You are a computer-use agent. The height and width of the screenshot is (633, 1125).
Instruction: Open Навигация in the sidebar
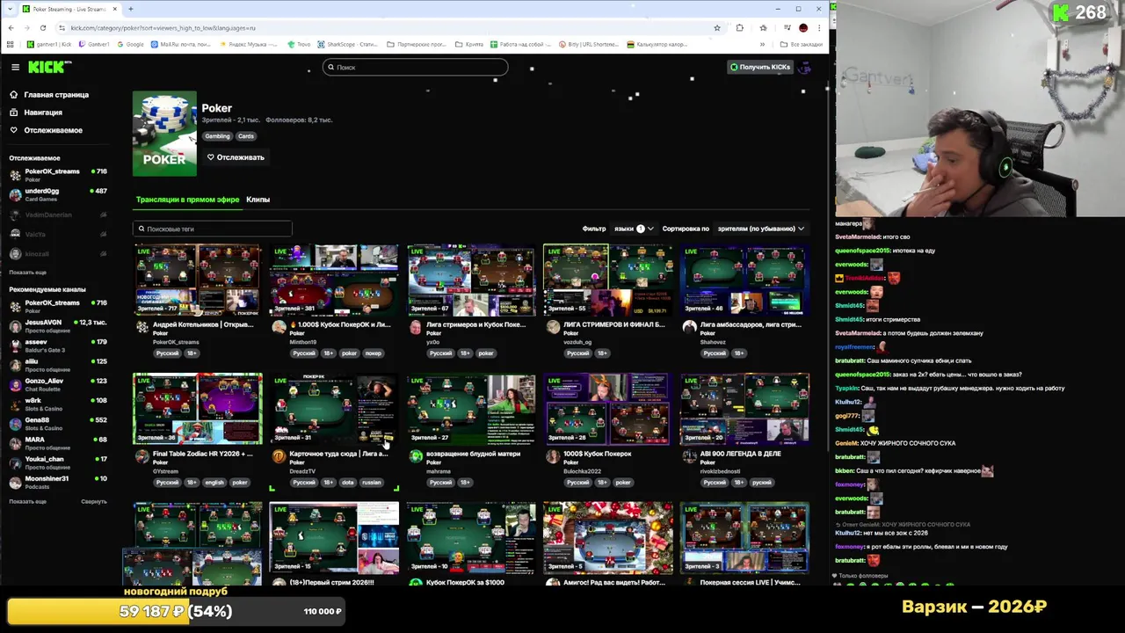click(42, 113)
